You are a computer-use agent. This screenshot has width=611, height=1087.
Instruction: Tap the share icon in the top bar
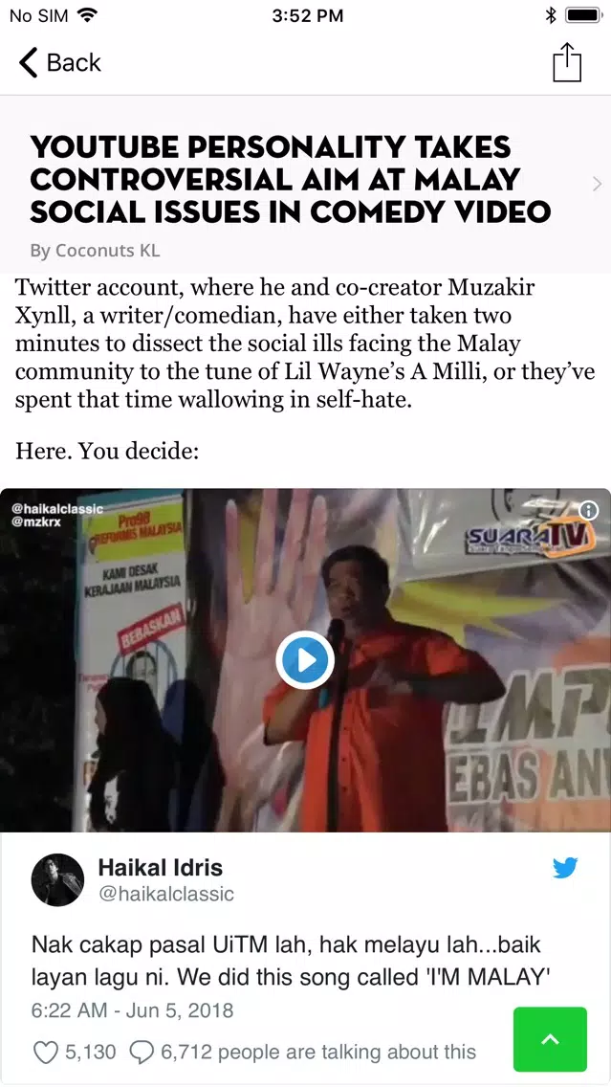(x=567, y=62)
